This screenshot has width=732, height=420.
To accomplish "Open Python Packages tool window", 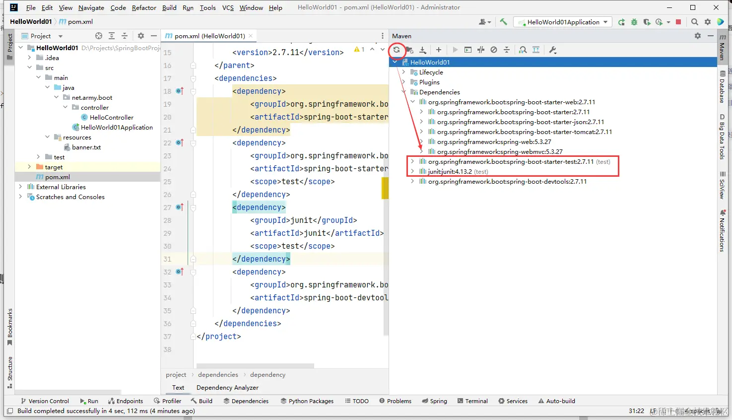I will coord(307,401).
